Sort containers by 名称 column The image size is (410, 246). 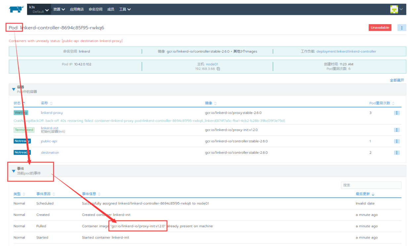pyautogui.click(x=47, y=103)
